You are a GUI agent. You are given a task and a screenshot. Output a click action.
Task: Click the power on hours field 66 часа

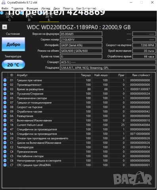(x=144, y=57)
